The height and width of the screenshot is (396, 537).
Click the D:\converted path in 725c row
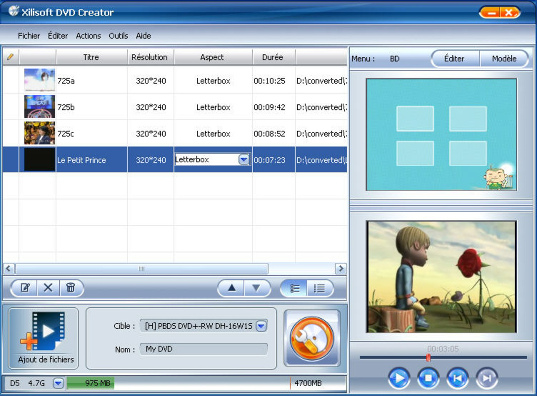pyautogui.click(x=321, y=134)
